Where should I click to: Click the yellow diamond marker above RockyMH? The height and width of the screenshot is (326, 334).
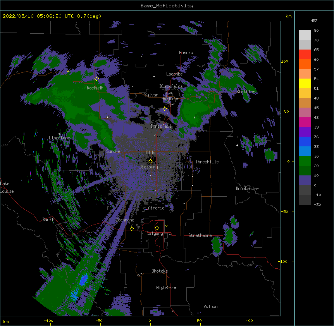coord(96,79)
